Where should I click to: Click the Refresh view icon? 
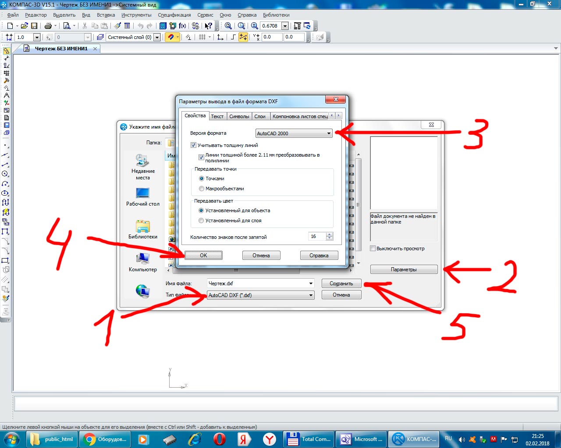coord(307,26)
